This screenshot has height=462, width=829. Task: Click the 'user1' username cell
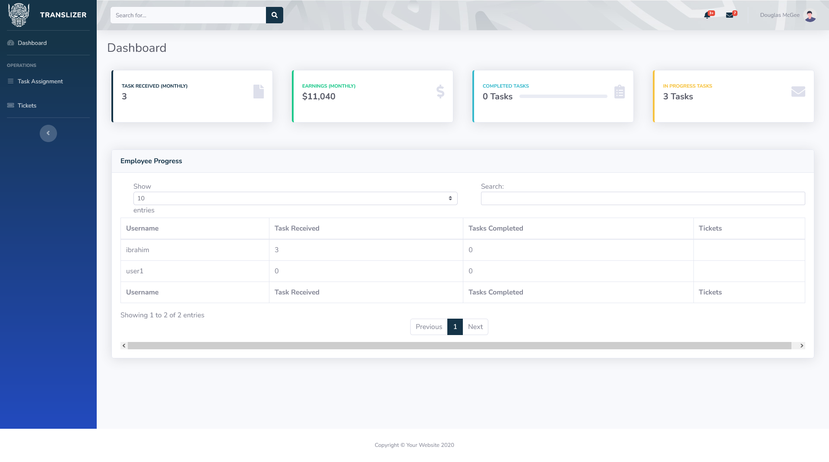point(195,271)
